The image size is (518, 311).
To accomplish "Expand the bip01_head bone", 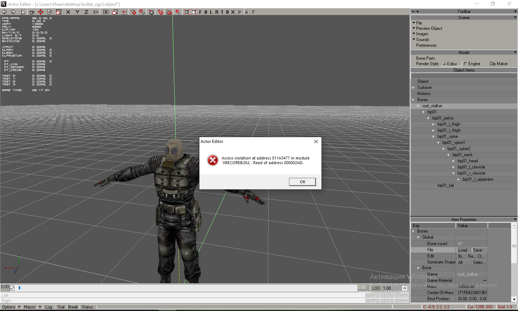I will pos(454,161).
